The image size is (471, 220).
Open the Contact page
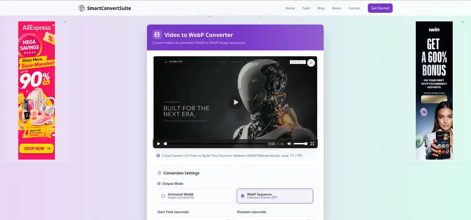(x=354, y=8)
